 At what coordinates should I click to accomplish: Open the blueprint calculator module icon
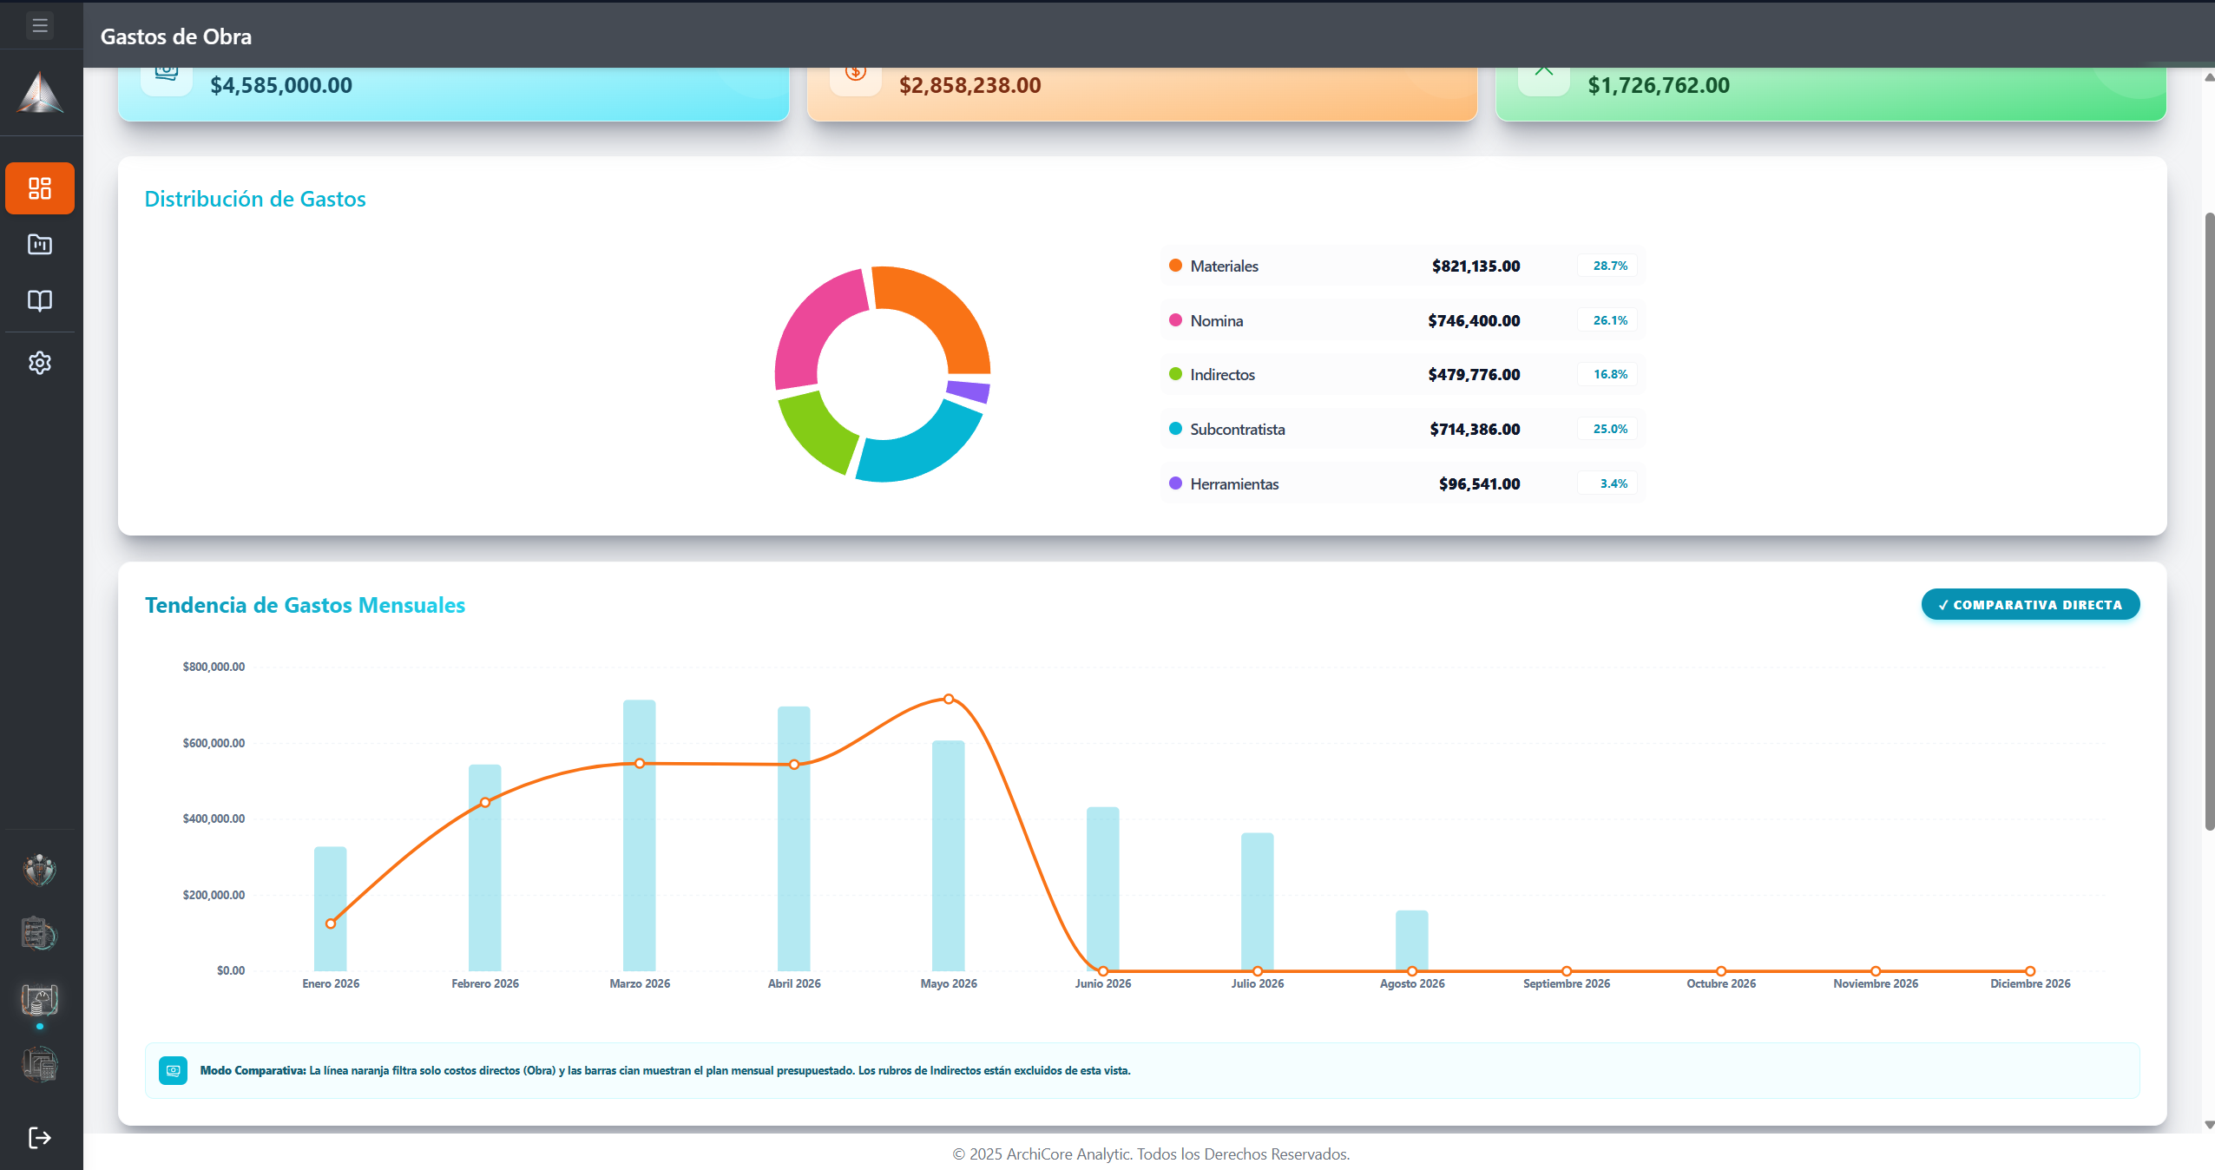point(40,1065)
